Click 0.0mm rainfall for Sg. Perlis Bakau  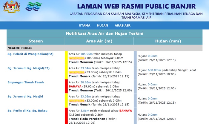153,115
